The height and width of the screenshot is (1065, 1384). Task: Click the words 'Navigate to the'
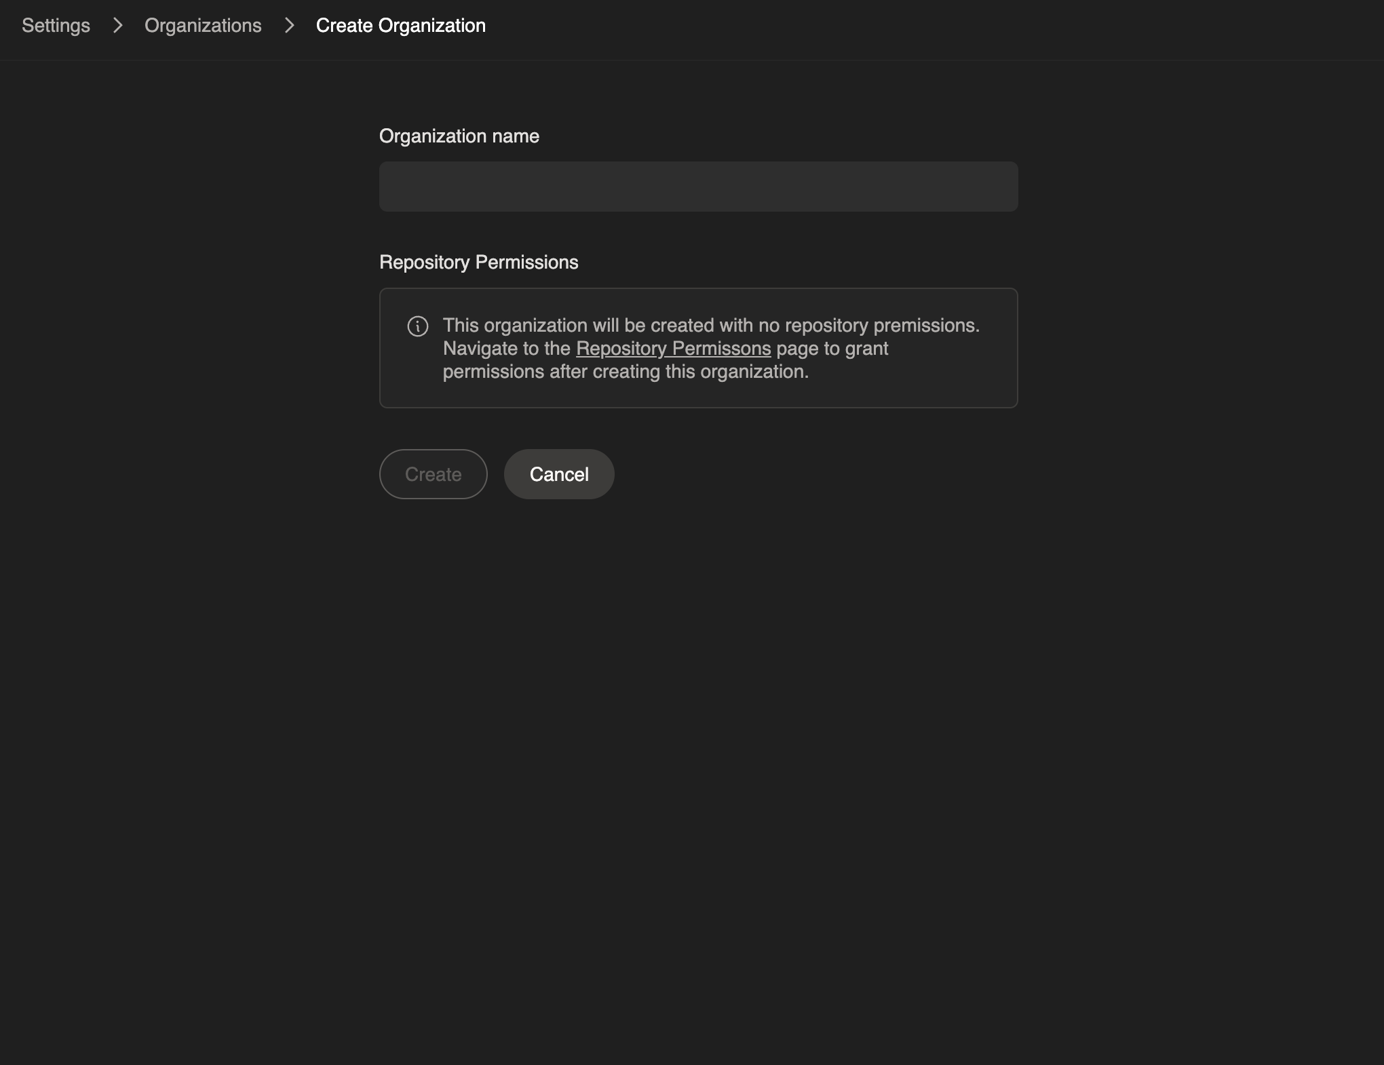[506, 349]
